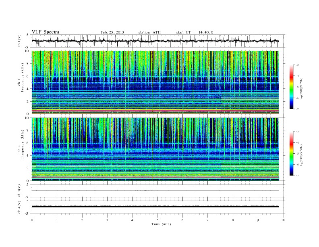Image resolution: width=319 pixels, height=247 pixels.
Task: Click the ch.2 "Frequency (kHz)" axis label
Action: point(23,144)
